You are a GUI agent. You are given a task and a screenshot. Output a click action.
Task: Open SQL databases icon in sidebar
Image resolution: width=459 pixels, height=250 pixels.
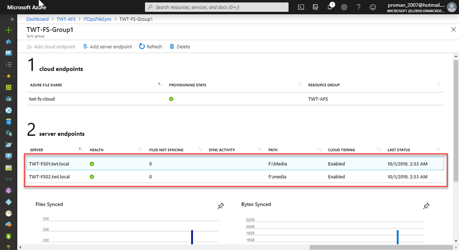point(8,122)
